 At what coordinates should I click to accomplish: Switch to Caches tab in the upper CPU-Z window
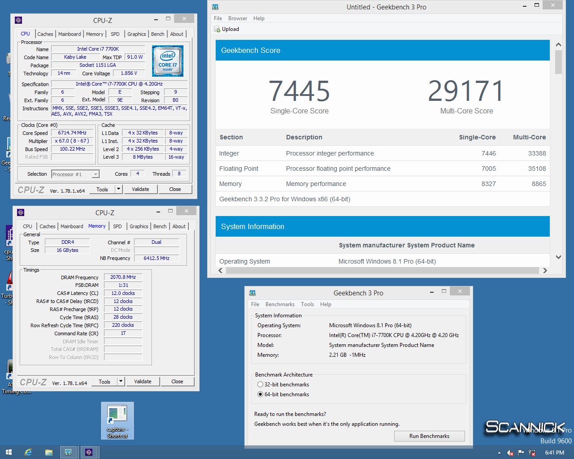point(45,34)
